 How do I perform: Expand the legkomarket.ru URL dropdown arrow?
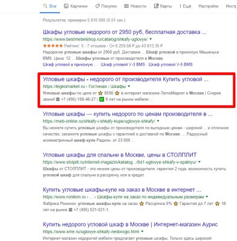[129, 86]
